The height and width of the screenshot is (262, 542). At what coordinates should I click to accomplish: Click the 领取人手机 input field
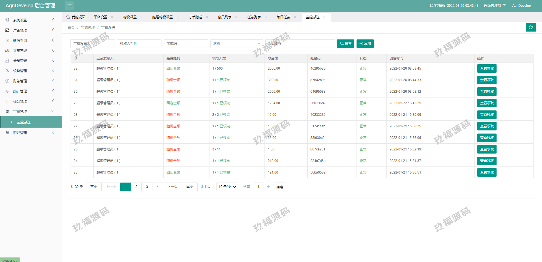139,44
